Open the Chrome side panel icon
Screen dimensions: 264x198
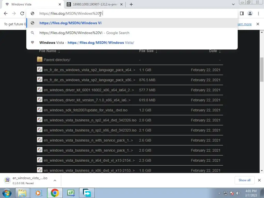(x=242, y=13)
